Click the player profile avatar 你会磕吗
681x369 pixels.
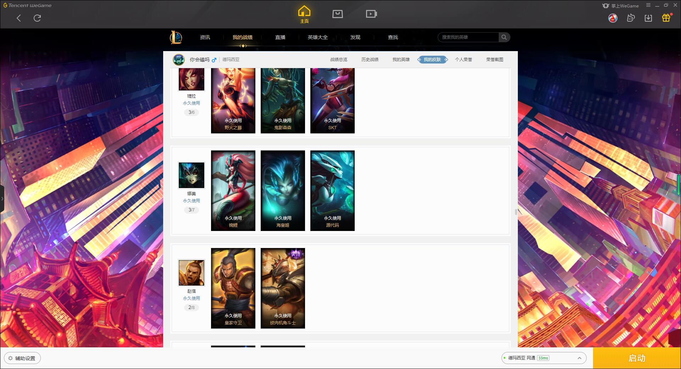[179, 60]
